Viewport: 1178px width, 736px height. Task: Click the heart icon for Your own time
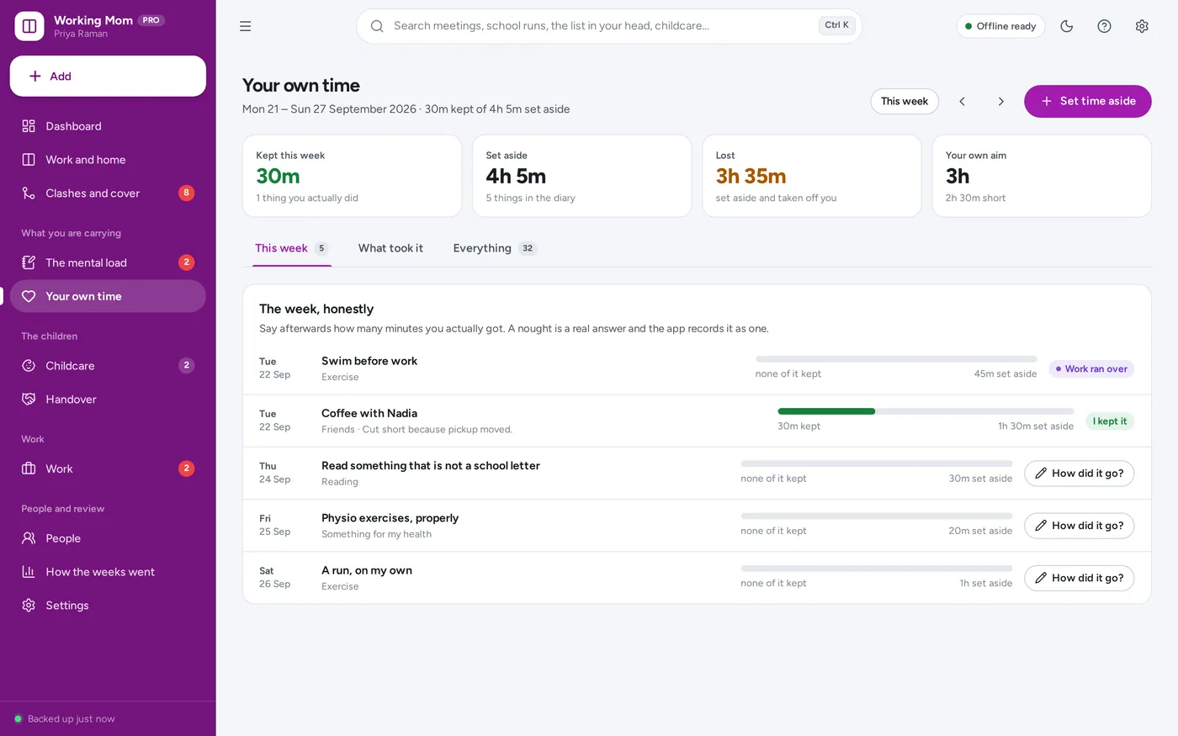29,296
